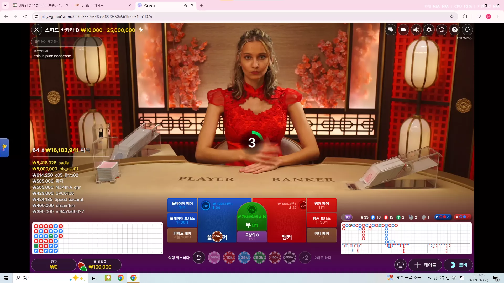Click the x2 double bet button
The height and width of the screenshot is (283, 504).
[x=305, y=258]
